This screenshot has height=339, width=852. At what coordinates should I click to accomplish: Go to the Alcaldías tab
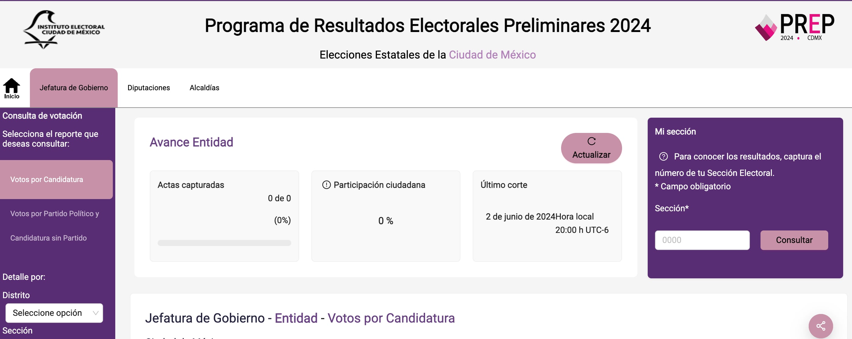click(204, 87)
